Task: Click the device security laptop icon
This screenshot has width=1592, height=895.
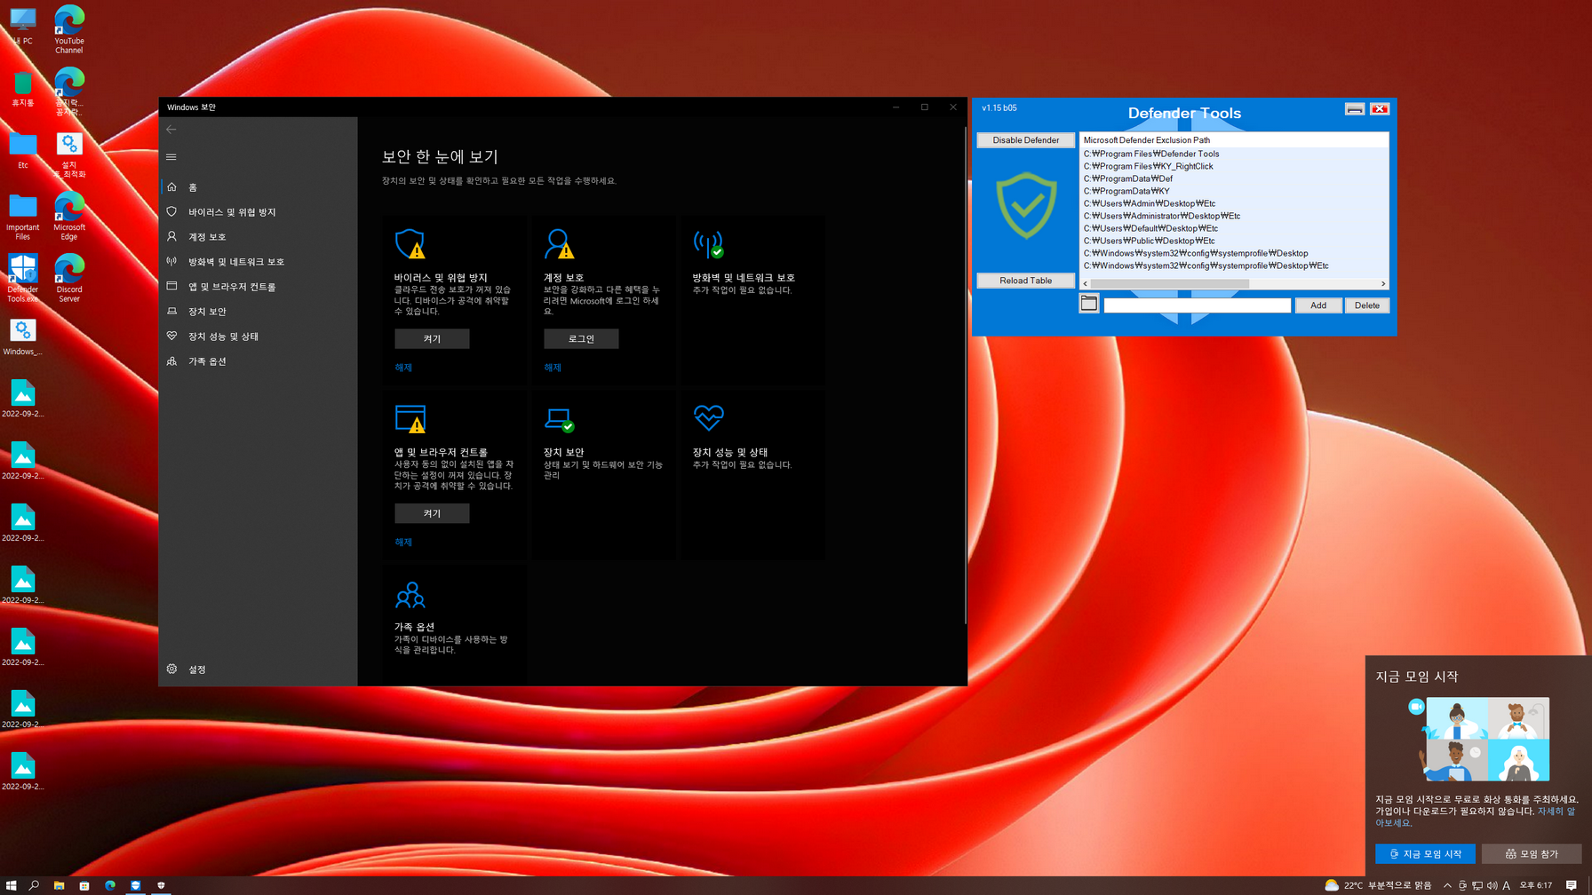Action: [560, 418]
